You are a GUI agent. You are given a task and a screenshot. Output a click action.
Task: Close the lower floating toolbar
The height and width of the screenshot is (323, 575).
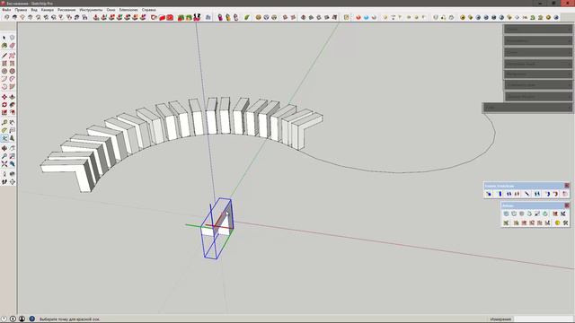click(567, 205)
